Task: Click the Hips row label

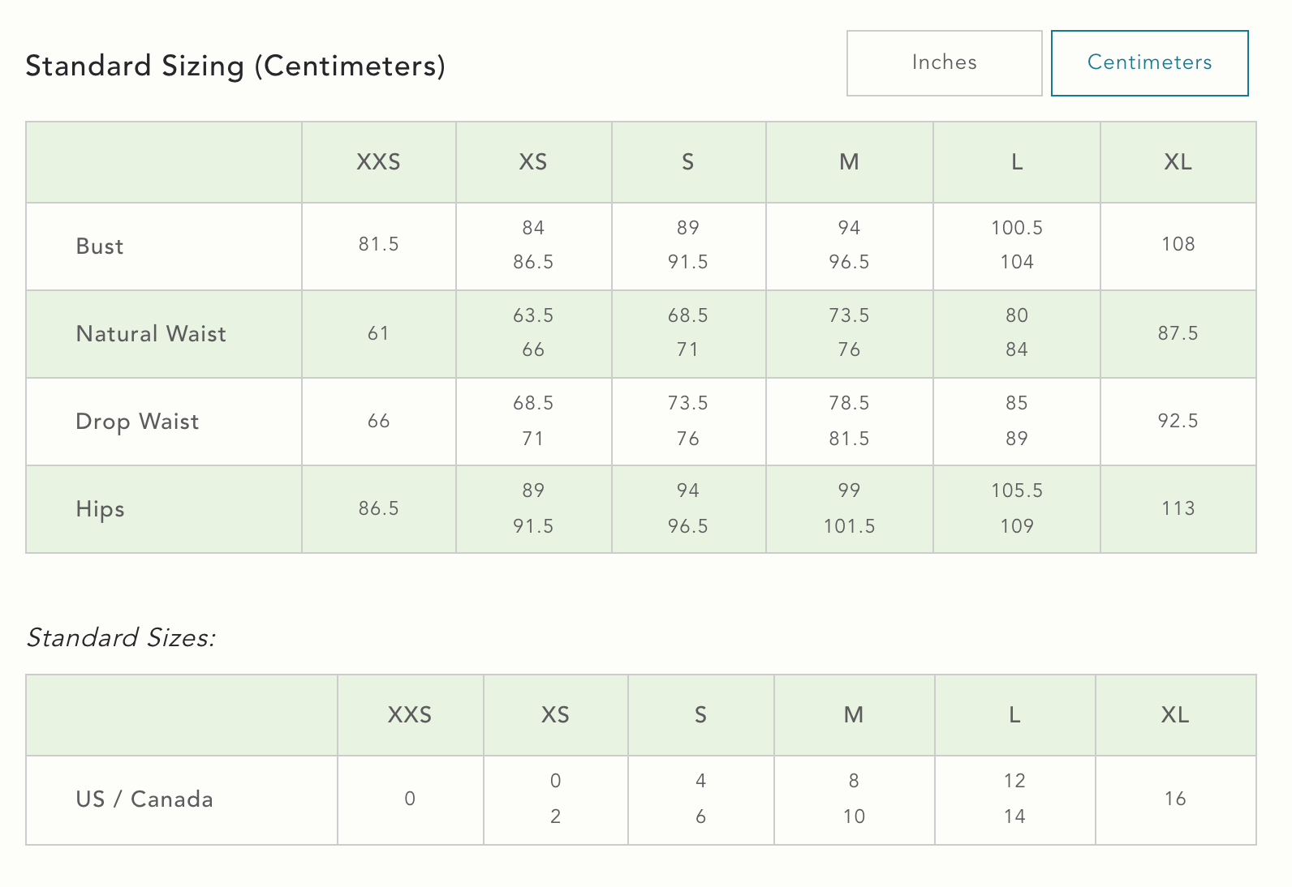Action: pyautogui.click(x=100, y=509)
